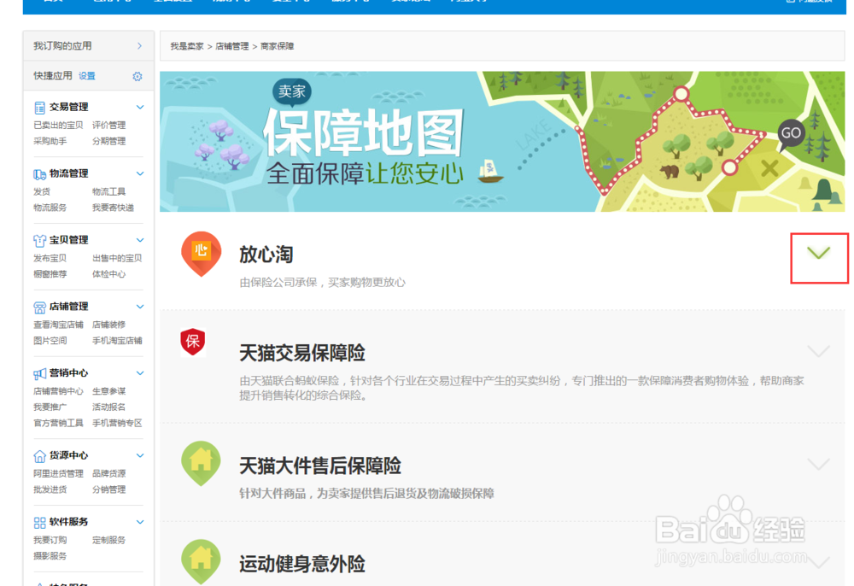
Task: Open 品牌货源
Action: point(108,473)
